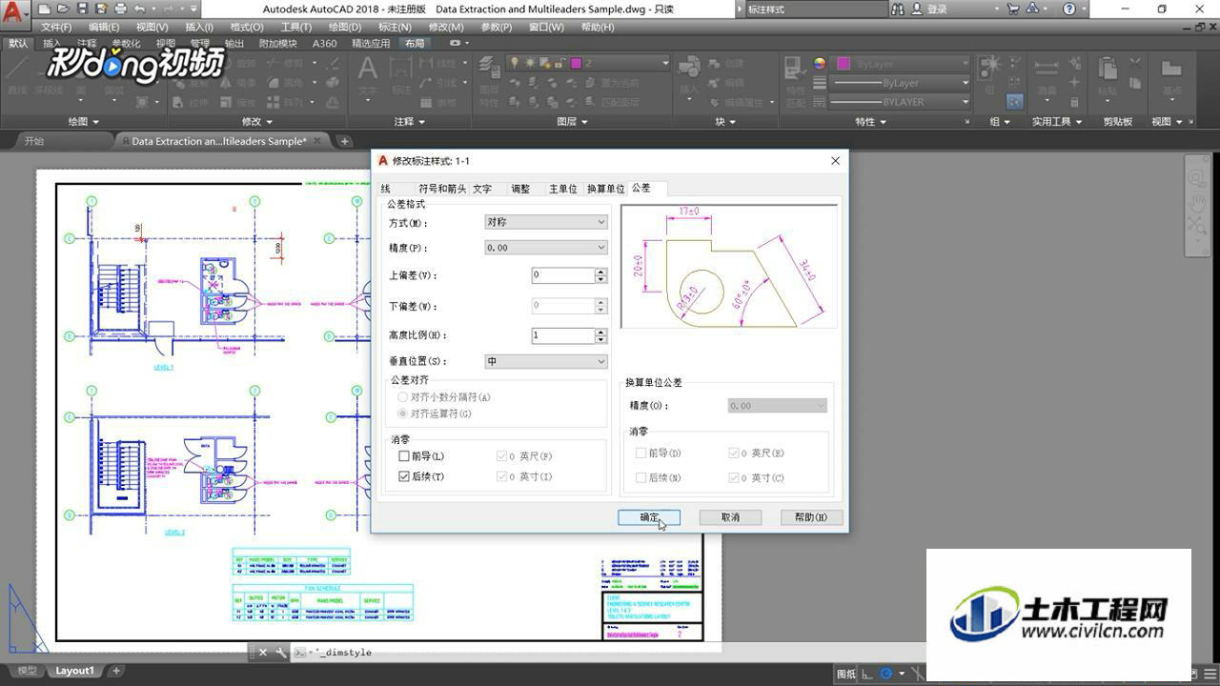The width and height of the screenshot is (1220, 686).
Task: Switch to the 开始 start tab
Action: click(x=33, y=141)
